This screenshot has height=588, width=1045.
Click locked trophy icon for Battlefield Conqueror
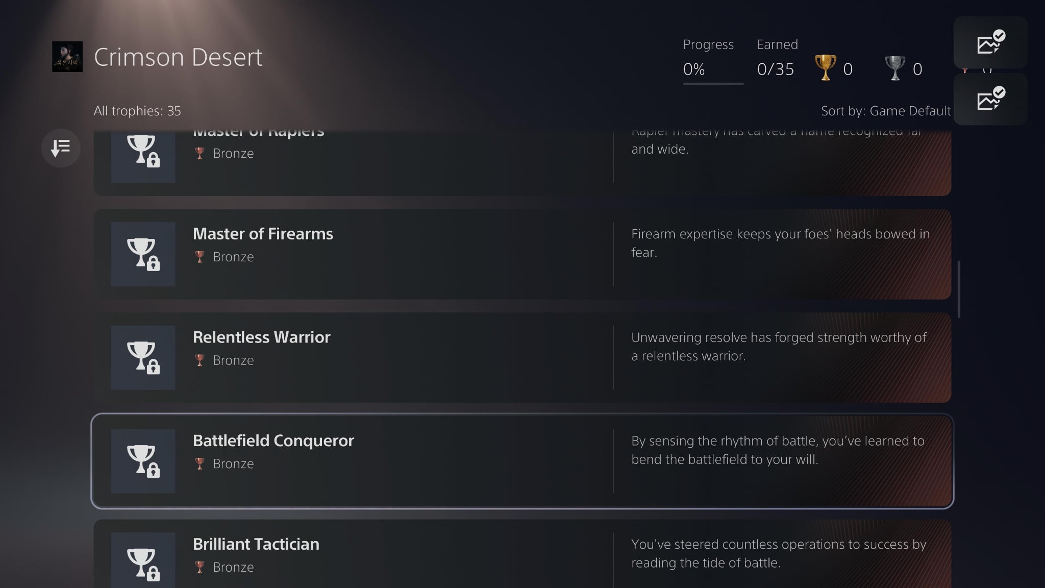click(143, 461)
